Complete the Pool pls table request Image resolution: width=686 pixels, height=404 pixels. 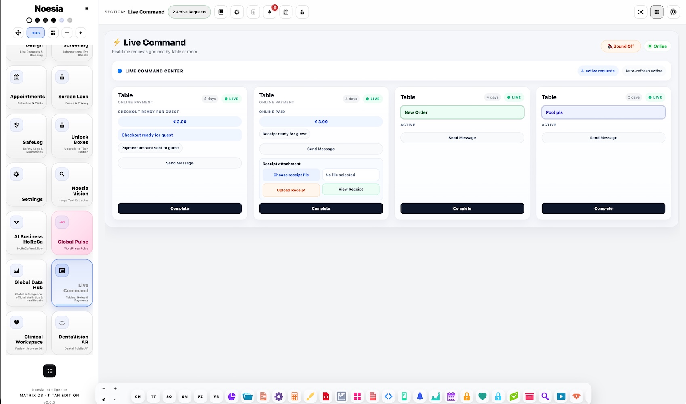pyautogui.click(x=603, y=208)
